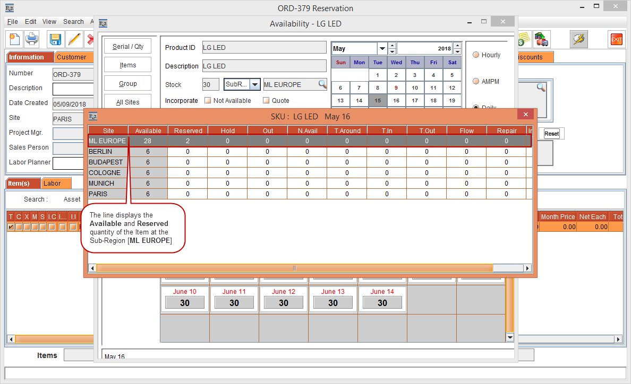Screen dimensions: 631x384
Task: Enable the Not Available checkbox
Action: point(207,100)
